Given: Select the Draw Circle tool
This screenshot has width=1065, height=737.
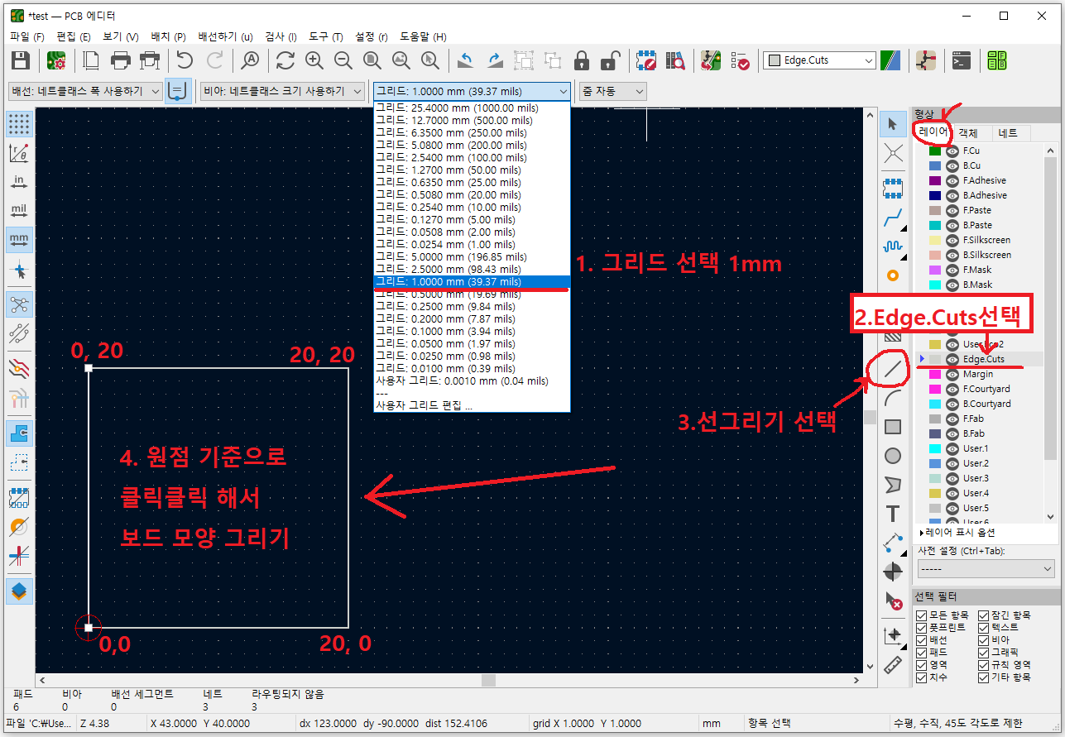Looking at the screenshot, I should [x=892, y=456].
